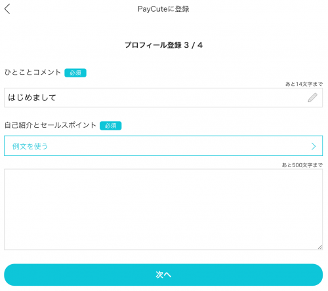Viewport: 328px width, 291px height.
Task: Click the プロフィール登録 3 / 4 step heading
Action: [x=163, y=45]
